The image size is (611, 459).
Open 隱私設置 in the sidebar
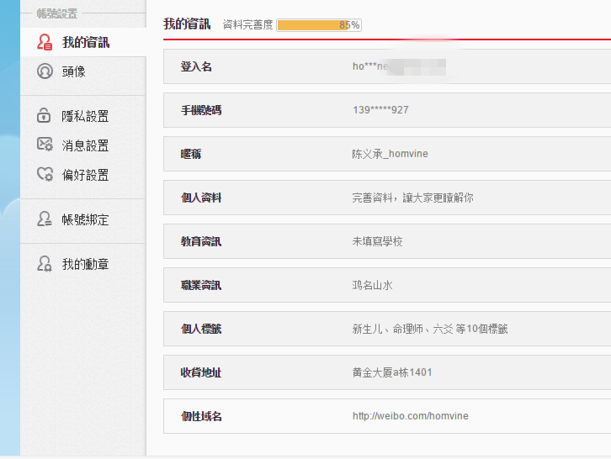pos(85,117)
